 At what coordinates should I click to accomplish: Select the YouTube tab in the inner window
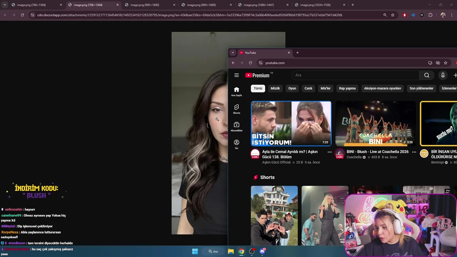264,52
